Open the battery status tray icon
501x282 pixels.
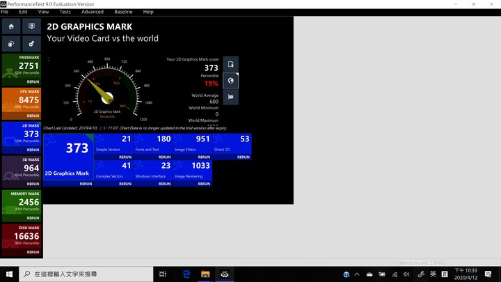click(x=382, y=274)
